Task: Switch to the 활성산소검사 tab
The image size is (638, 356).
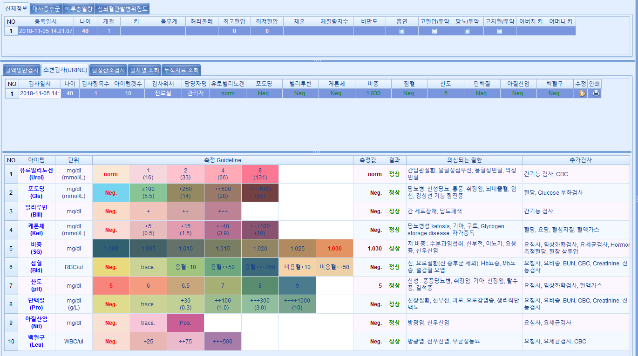Action: 108,70
